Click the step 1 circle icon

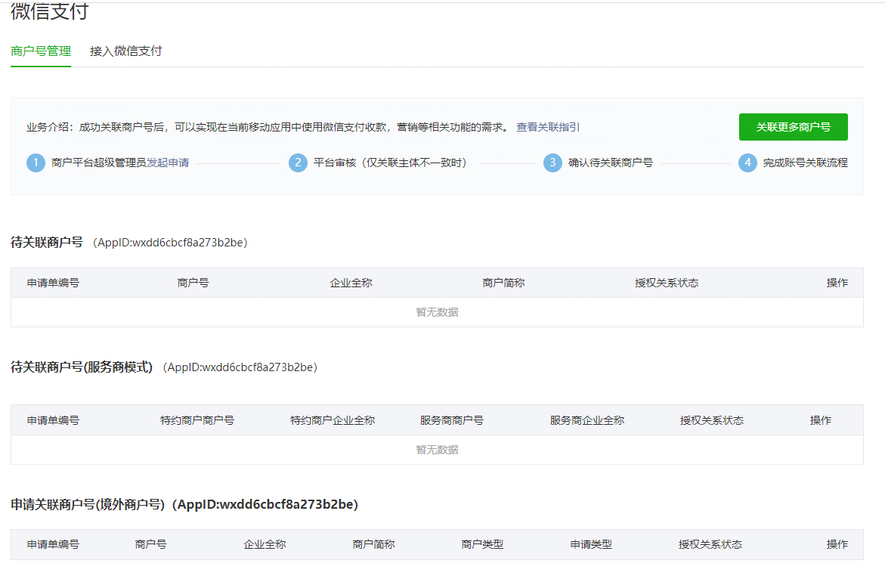coord(36,163)
